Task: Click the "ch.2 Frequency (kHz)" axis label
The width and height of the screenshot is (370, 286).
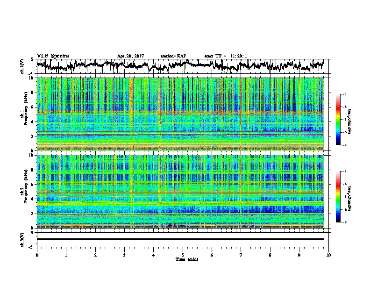Action: click(x=24, y=186)
